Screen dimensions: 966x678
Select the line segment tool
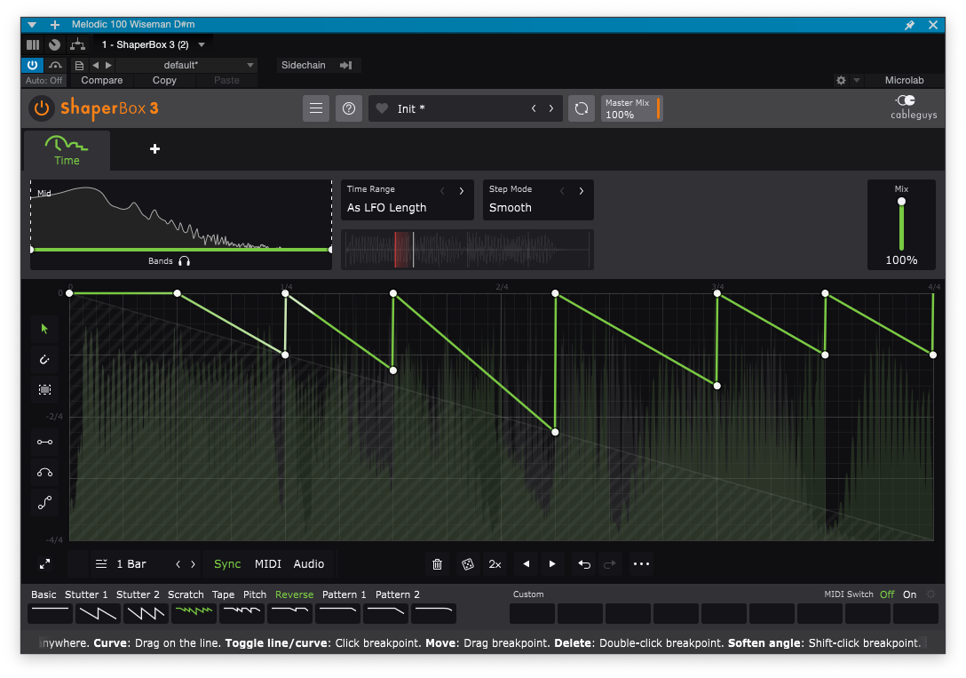click(45, 442)
